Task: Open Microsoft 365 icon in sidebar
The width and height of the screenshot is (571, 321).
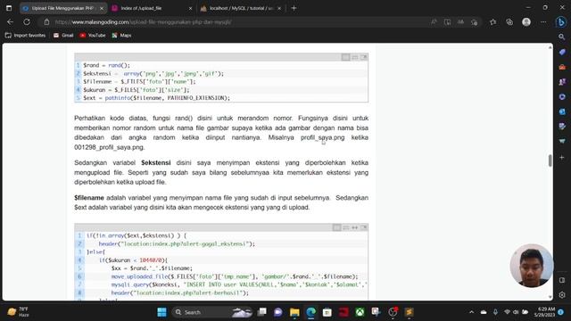Action: [x=562, y=97]
